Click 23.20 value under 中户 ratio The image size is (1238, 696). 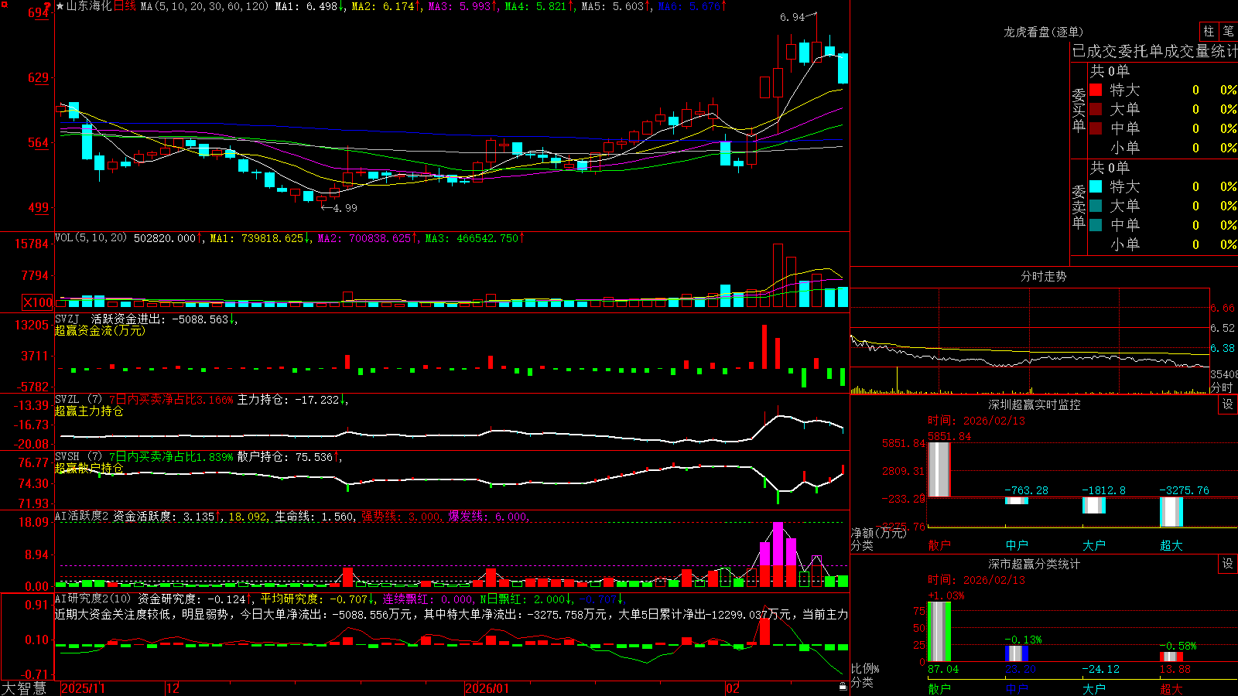(x=1021, y=669)
